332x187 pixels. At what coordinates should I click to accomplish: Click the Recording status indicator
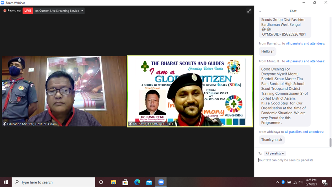[12, 11]
